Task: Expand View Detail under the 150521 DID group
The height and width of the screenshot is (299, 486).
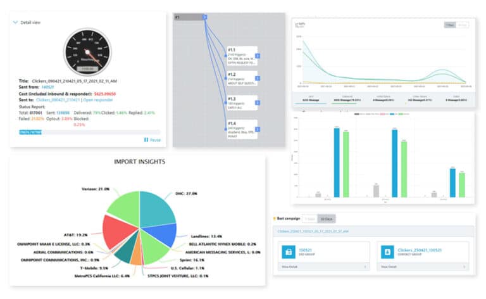Action: 323,268
